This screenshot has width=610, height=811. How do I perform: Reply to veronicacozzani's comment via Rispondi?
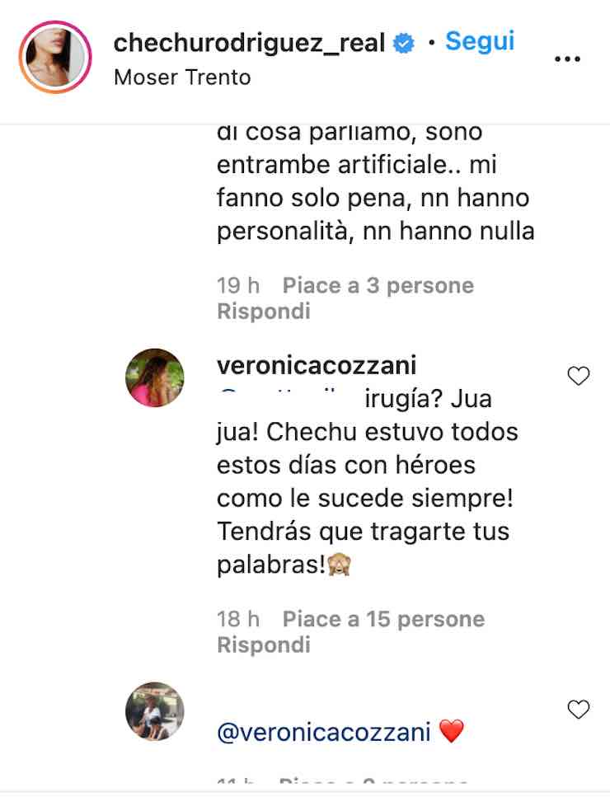[x=264, y=645]
